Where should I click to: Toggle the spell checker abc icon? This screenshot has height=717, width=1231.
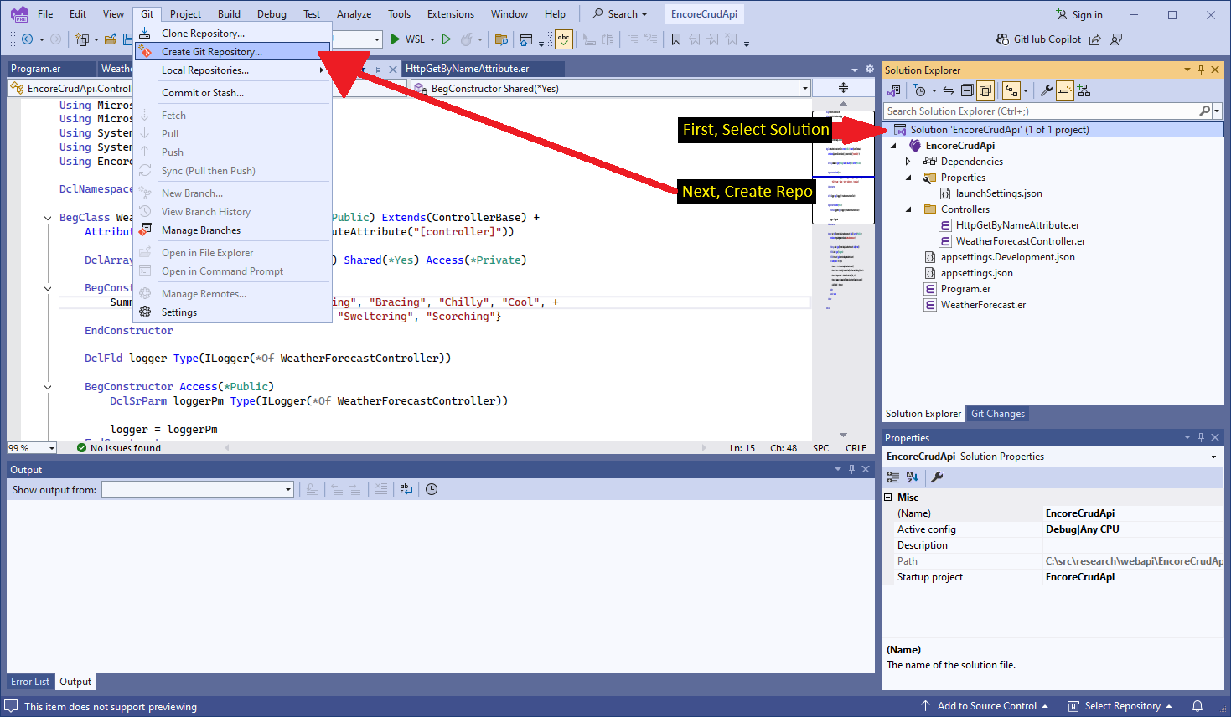[564, 39]
